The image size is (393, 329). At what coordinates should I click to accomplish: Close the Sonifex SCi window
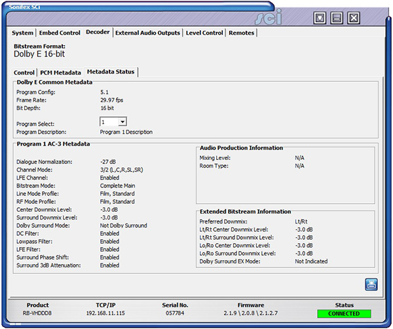354,18
